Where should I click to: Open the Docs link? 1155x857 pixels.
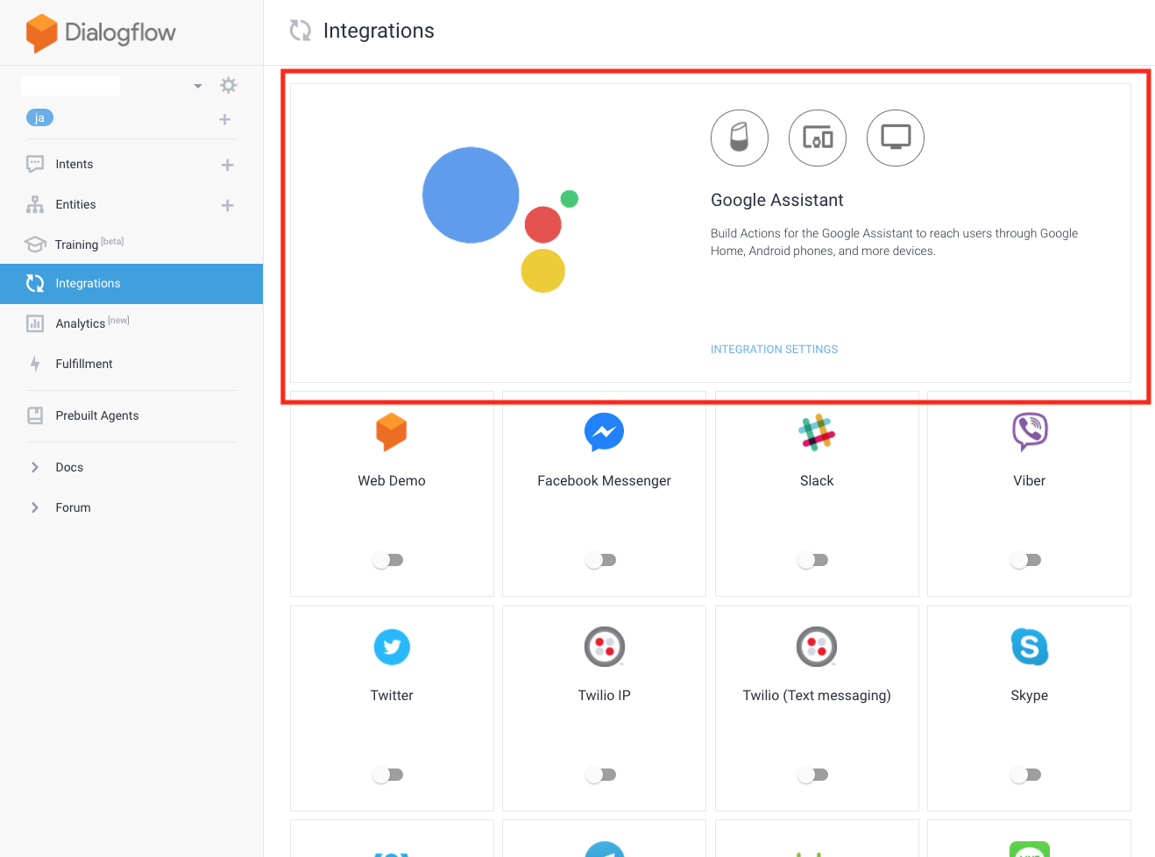[69, 467]
